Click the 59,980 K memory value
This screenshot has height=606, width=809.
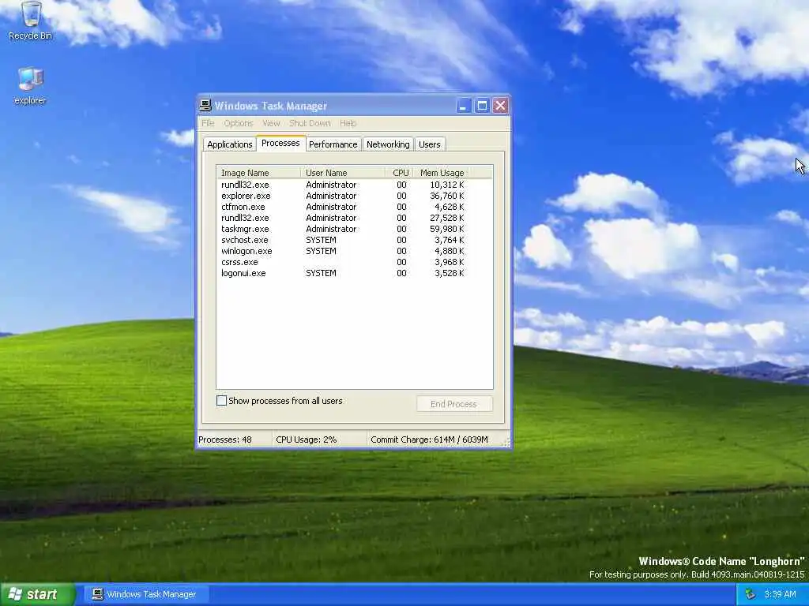[447, 229]
